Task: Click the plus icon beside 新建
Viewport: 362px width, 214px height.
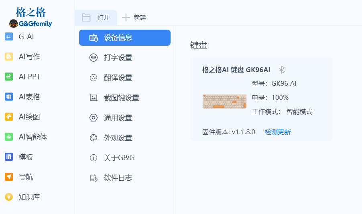Action: pyautogui.click(x=126, y=18)
